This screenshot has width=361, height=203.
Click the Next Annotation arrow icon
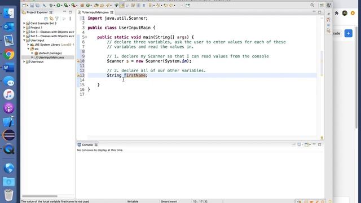coord(151,5)
